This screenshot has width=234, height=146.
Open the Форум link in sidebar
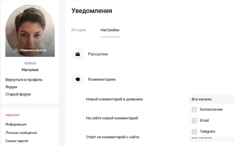(x=11, y=87)
